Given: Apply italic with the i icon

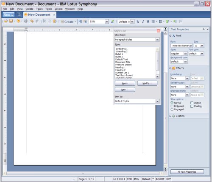Looking at the screenshot, I should pyautogui.click(x=143, y=22).
